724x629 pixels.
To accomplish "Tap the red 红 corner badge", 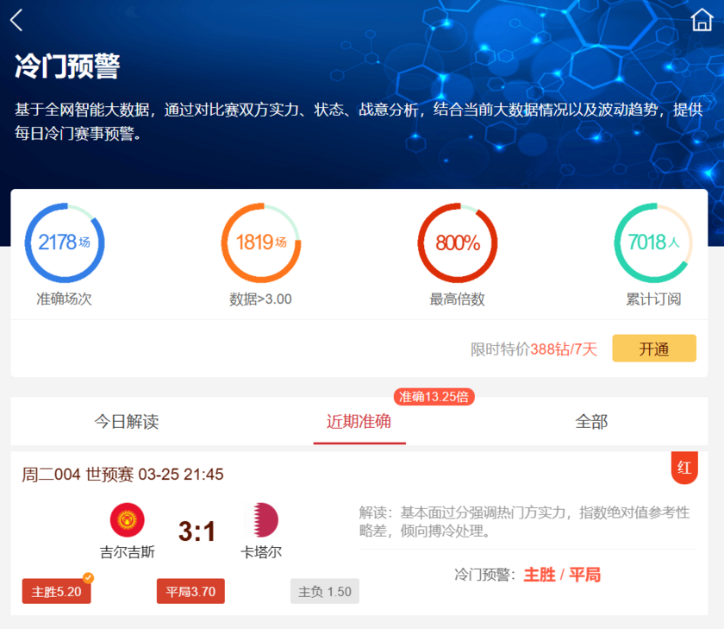I will click(x=684, y=468).
